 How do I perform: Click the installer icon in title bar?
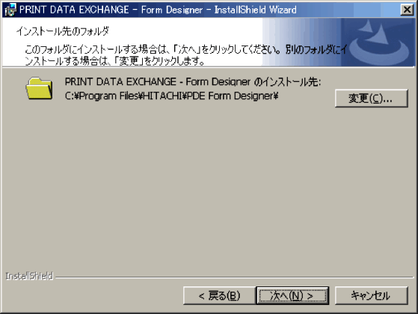[x=10, y=10]
